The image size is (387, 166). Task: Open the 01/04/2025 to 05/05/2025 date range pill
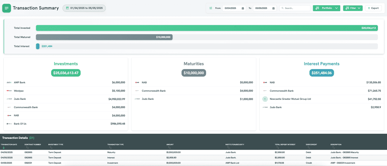pyautogui.click(x=84, y=8)
